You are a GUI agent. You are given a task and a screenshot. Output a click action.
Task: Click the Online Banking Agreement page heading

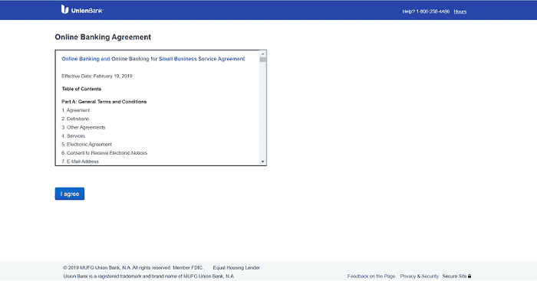pos(103,38)
